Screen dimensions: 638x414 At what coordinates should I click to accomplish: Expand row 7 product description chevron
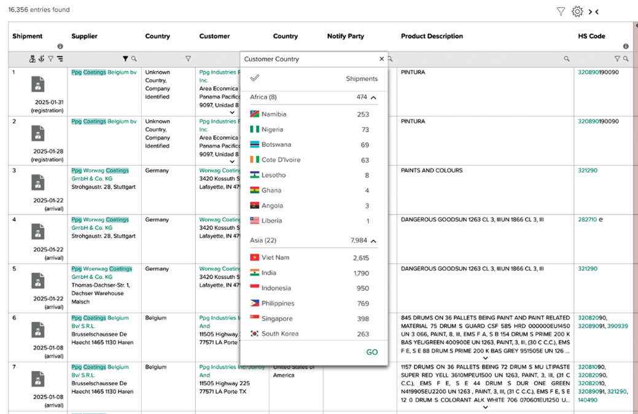click(486, 407)
